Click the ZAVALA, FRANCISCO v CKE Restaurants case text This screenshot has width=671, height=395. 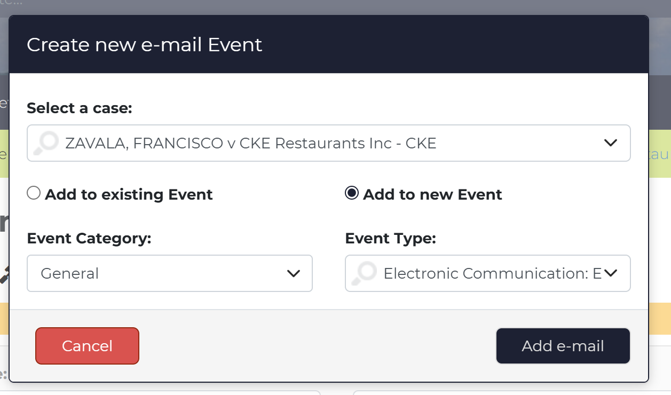[x=251, y=143]
